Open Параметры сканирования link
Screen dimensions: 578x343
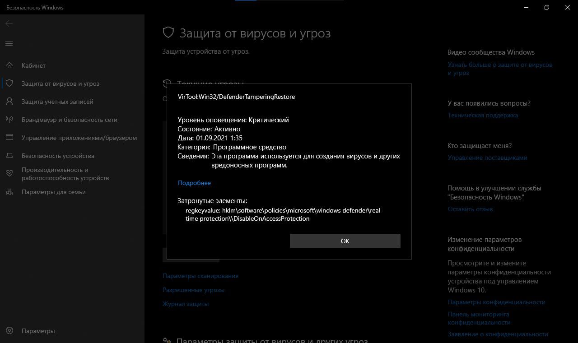[200, 276]
